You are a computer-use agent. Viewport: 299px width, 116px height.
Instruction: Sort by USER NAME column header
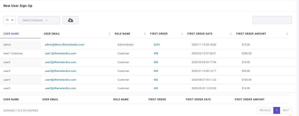[11, 34]
